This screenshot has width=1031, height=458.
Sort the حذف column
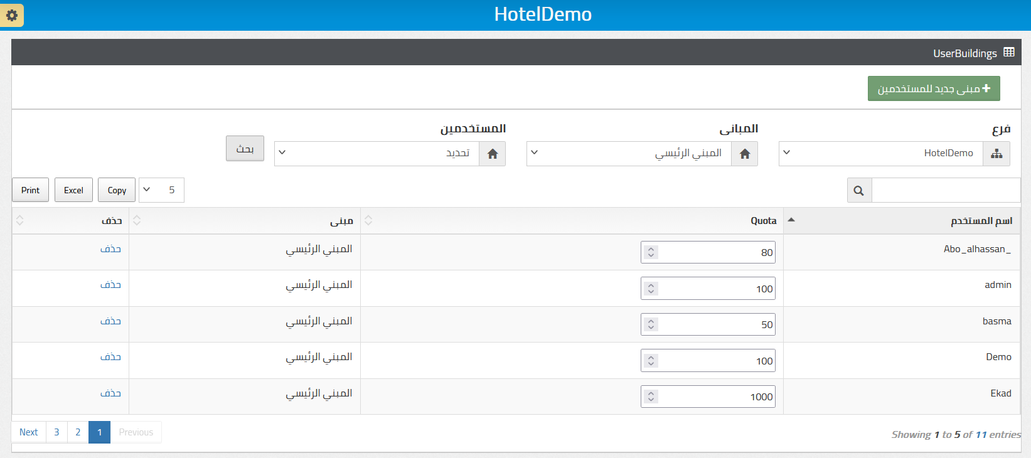coord(20,220)
